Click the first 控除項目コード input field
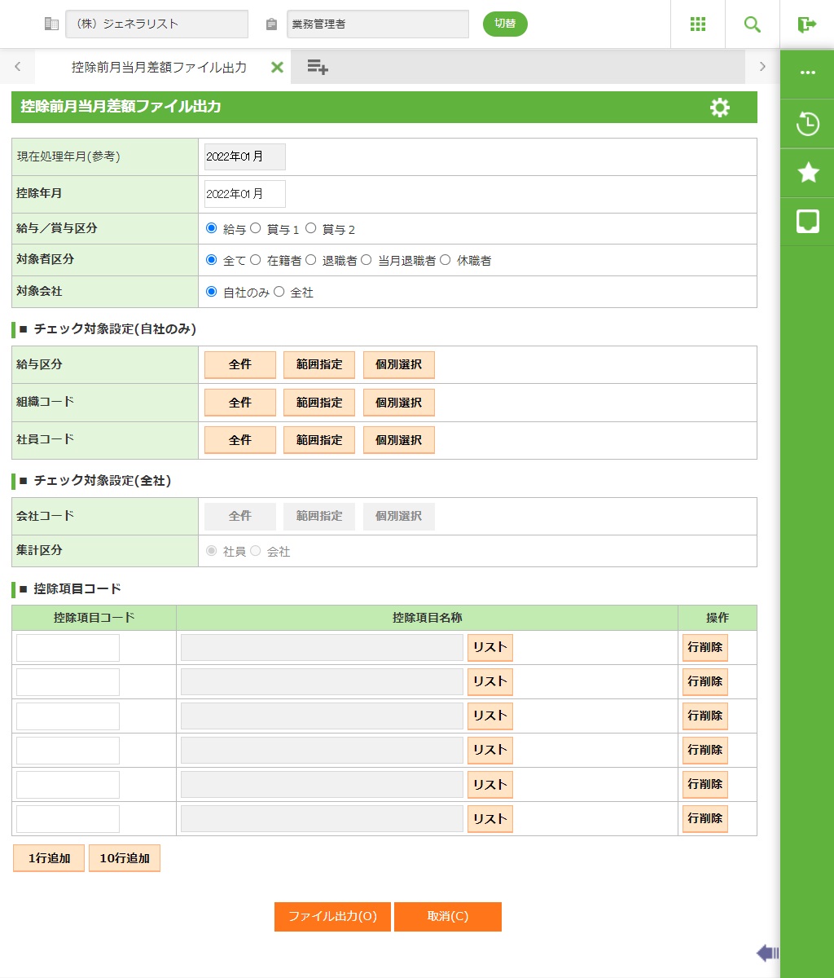Image resolution: width=834 pixels, height=978 pixels. pos(68,648)
